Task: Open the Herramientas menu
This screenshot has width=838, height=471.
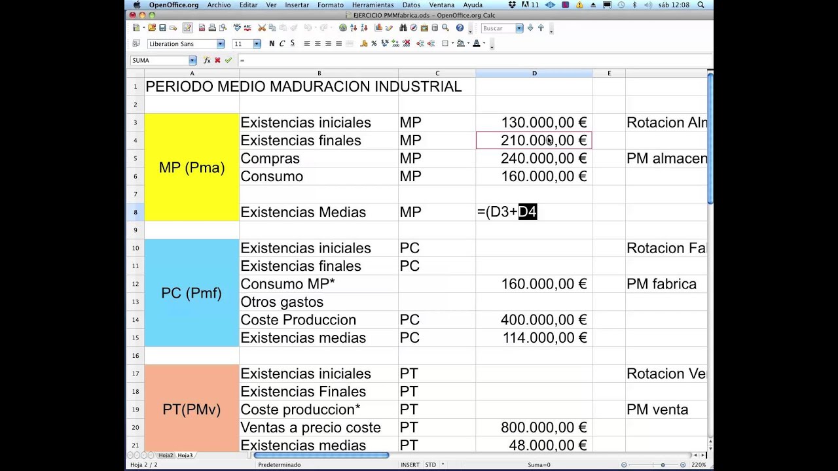Action: pos(373,5)
